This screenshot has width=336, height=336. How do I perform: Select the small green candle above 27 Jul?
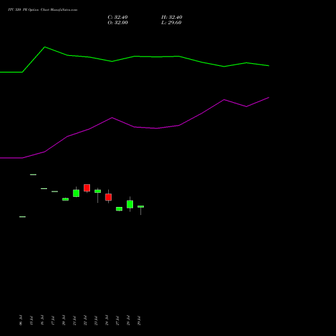click(119, 209)
